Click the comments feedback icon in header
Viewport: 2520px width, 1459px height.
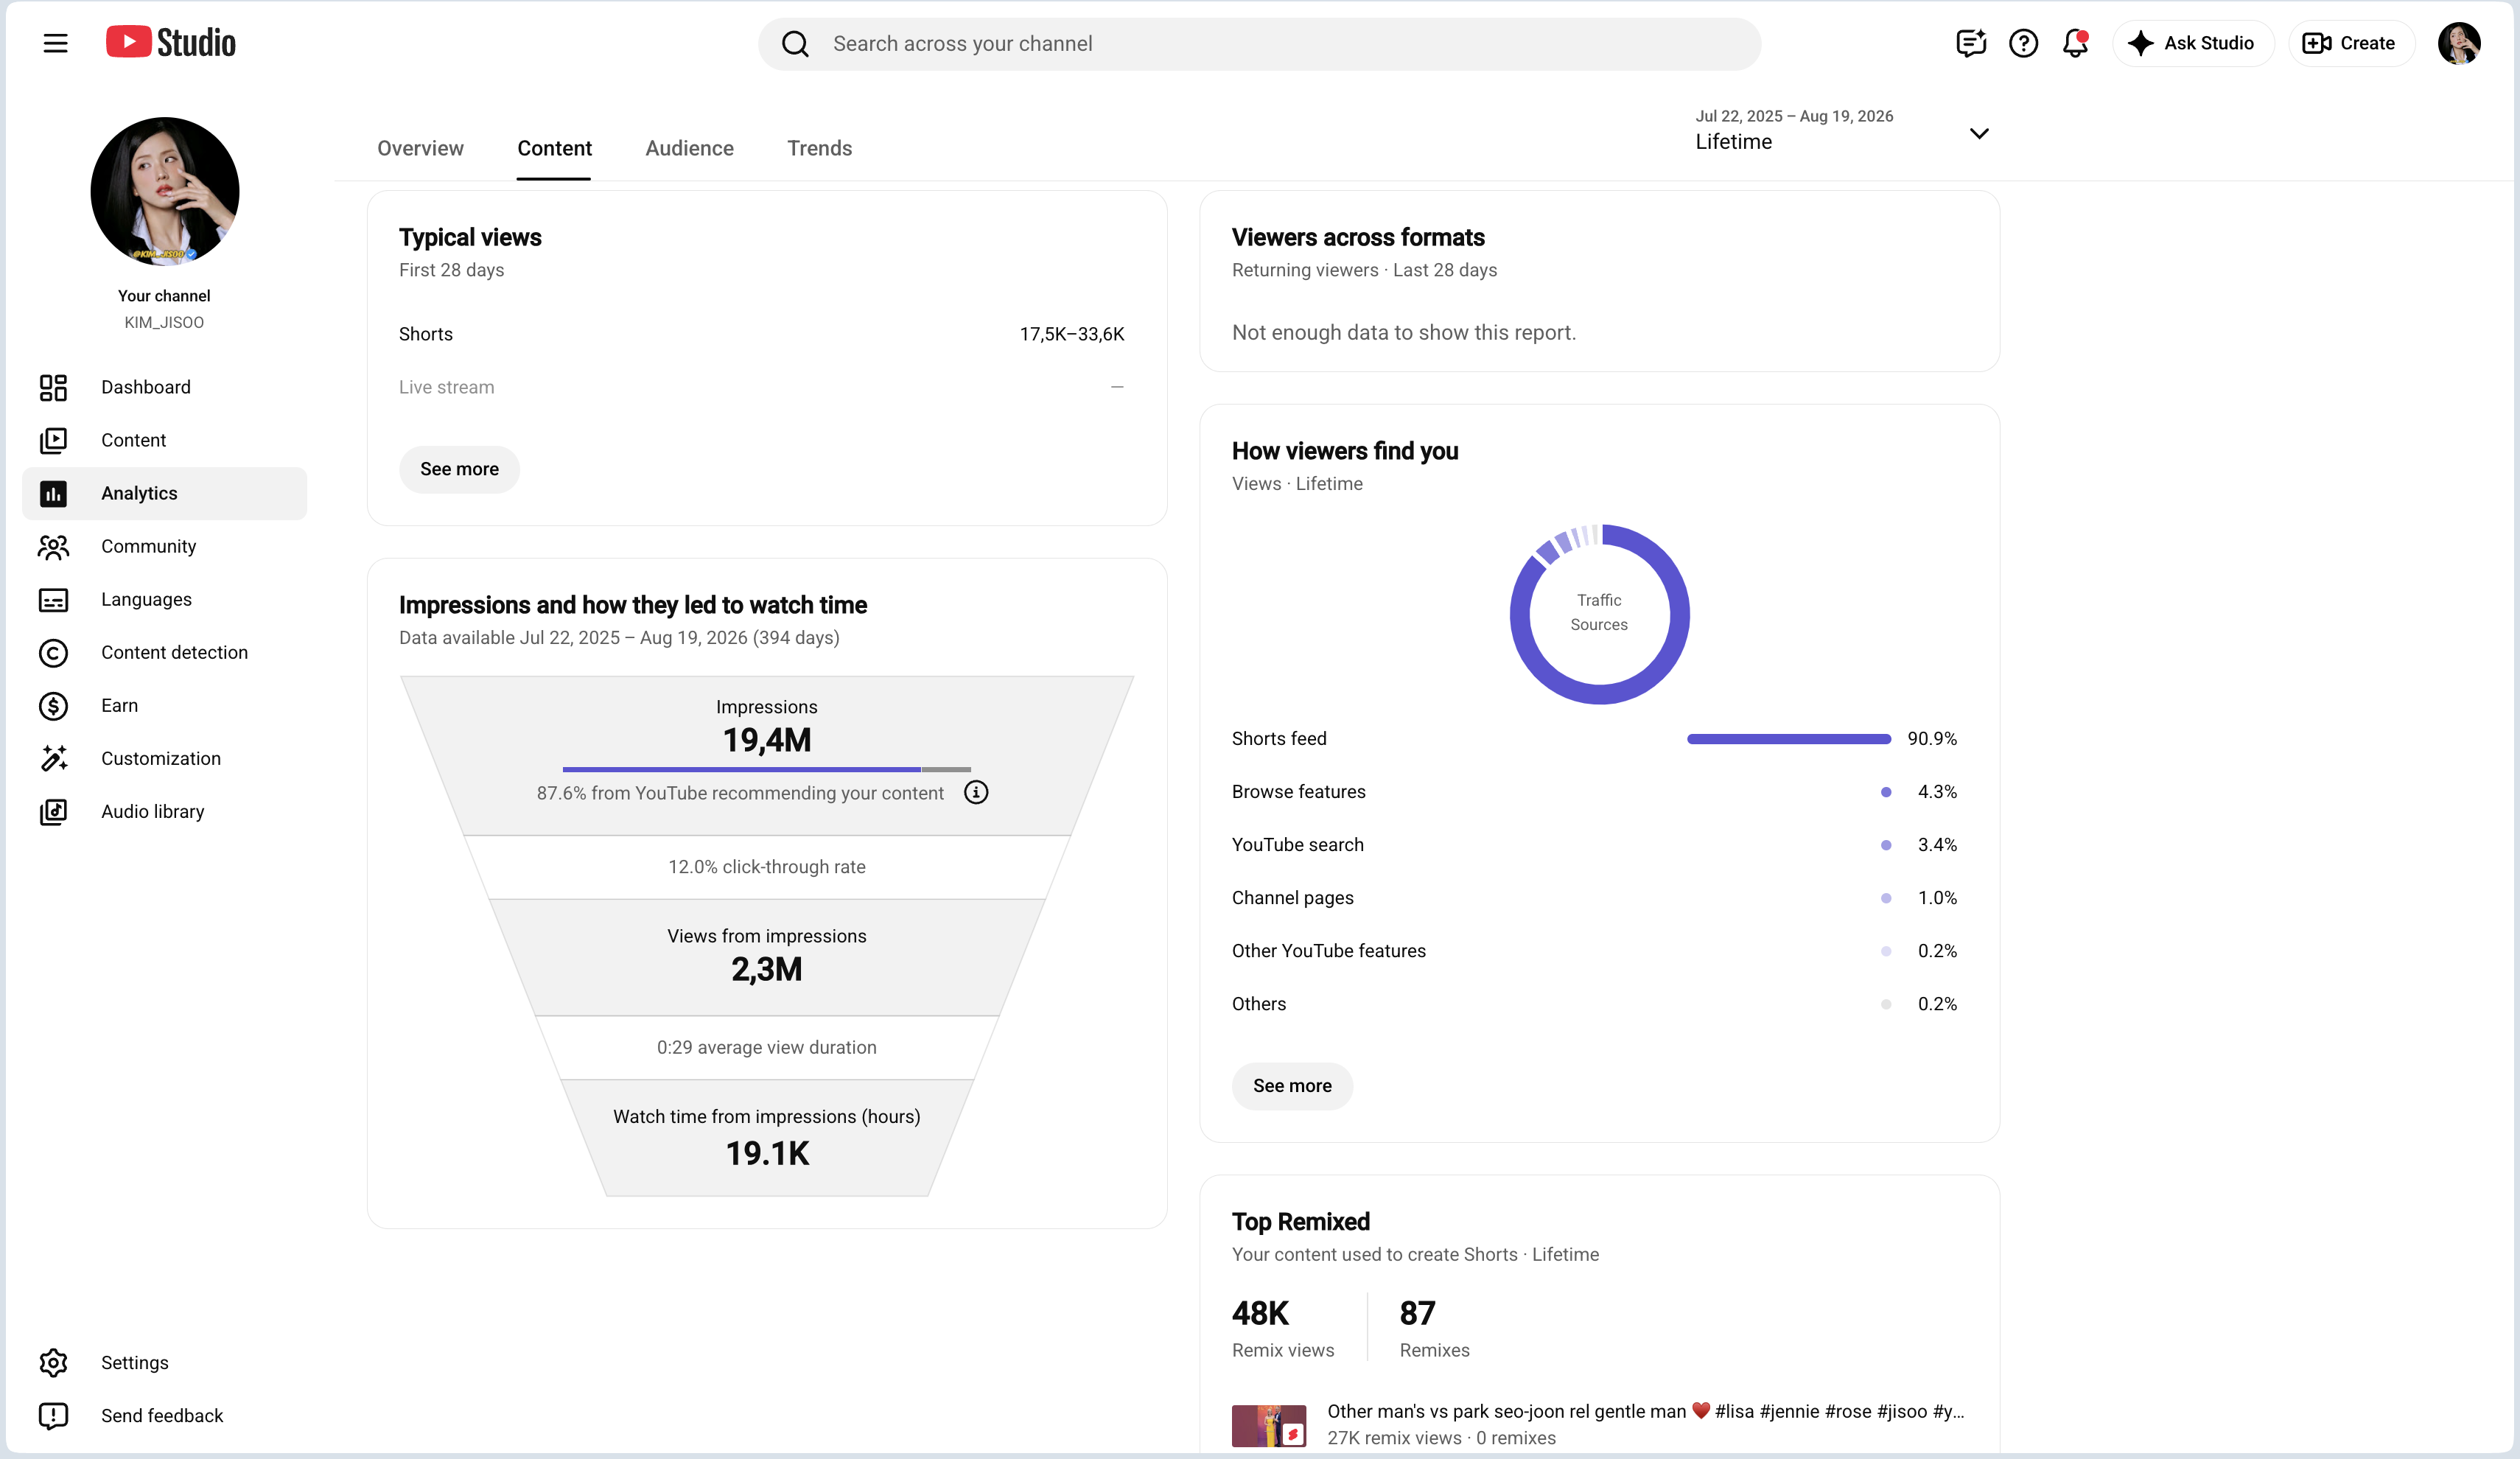(x=1970, y=43)
